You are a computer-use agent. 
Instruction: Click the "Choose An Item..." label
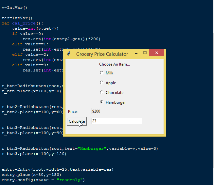[115, 64]
